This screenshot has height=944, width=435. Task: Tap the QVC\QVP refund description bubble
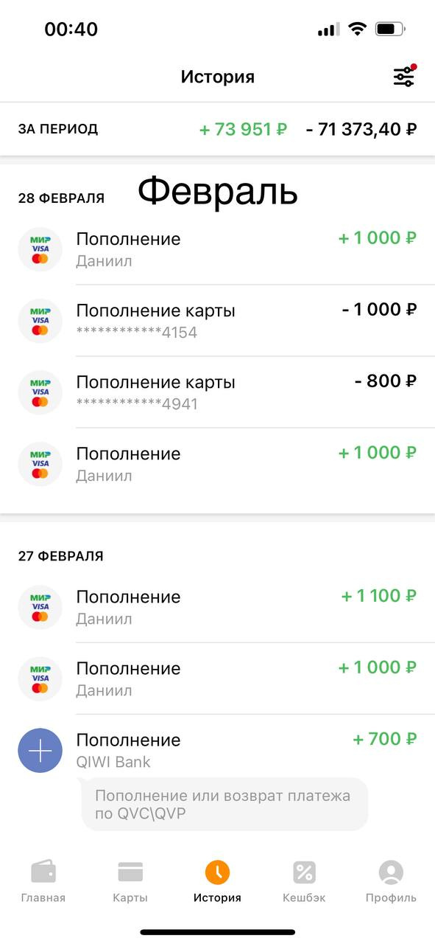point(224,805)
